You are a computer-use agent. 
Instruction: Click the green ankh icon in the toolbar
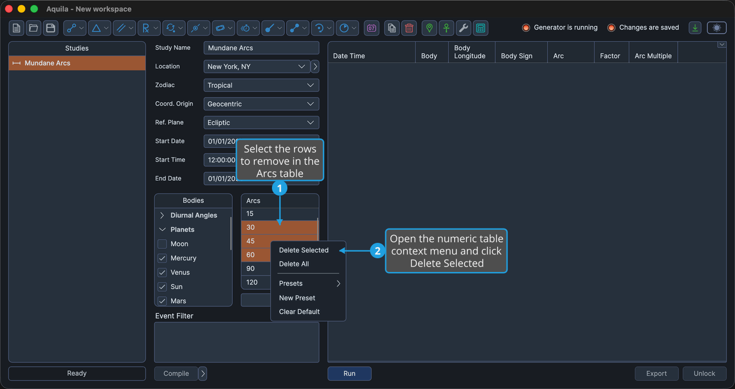click(447, 28)
